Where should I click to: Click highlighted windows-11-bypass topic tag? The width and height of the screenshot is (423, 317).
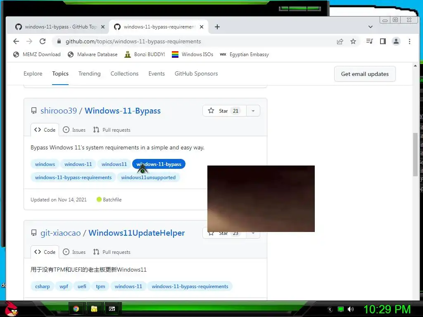click(x=159, y=164)
